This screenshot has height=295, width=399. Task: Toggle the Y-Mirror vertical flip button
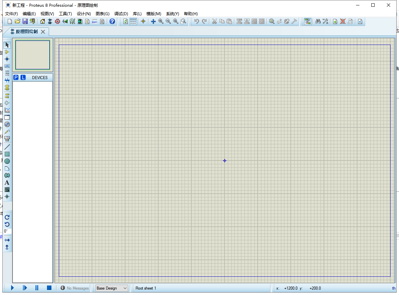pyautogui.click(x=7, y=247)
